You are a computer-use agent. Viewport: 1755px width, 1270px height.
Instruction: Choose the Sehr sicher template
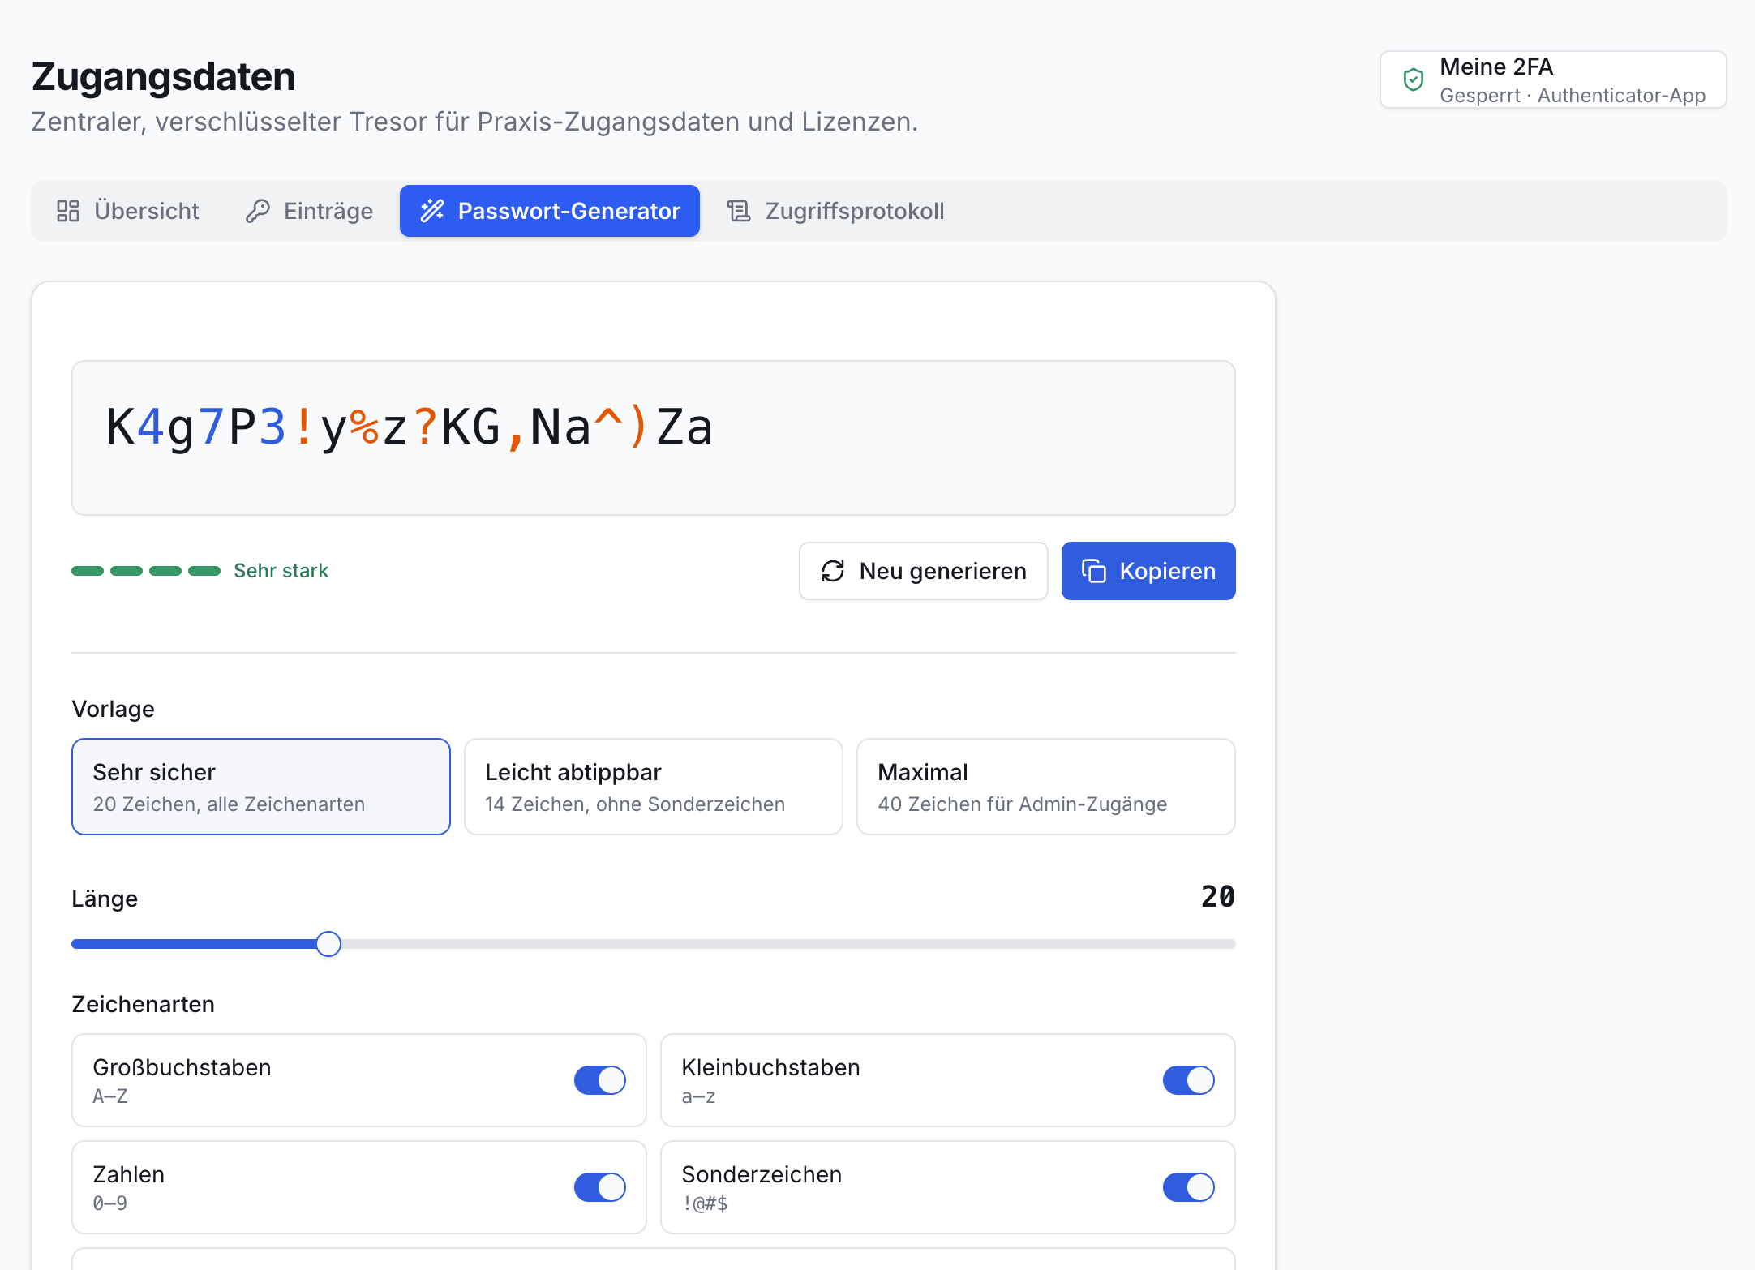tap(261, 787)
